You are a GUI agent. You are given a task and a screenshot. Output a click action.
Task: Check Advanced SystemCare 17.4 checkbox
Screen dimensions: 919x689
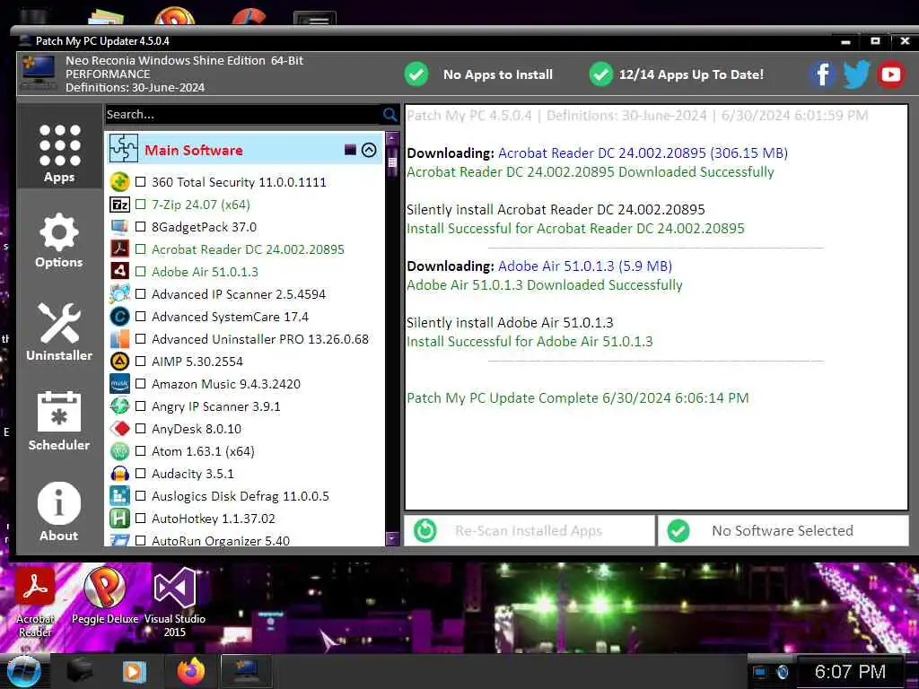click(141, 317)
